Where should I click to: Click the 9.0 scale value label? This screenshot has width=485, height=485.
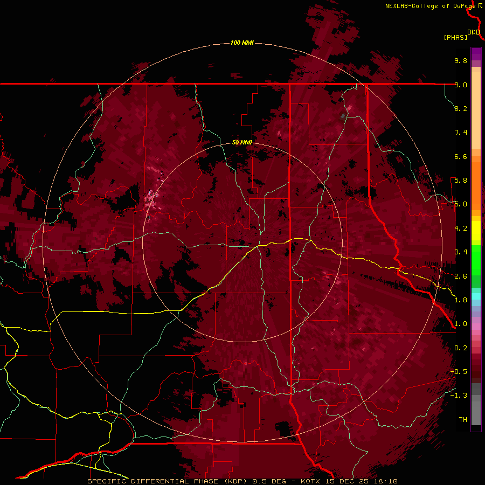tap(461, 85)
